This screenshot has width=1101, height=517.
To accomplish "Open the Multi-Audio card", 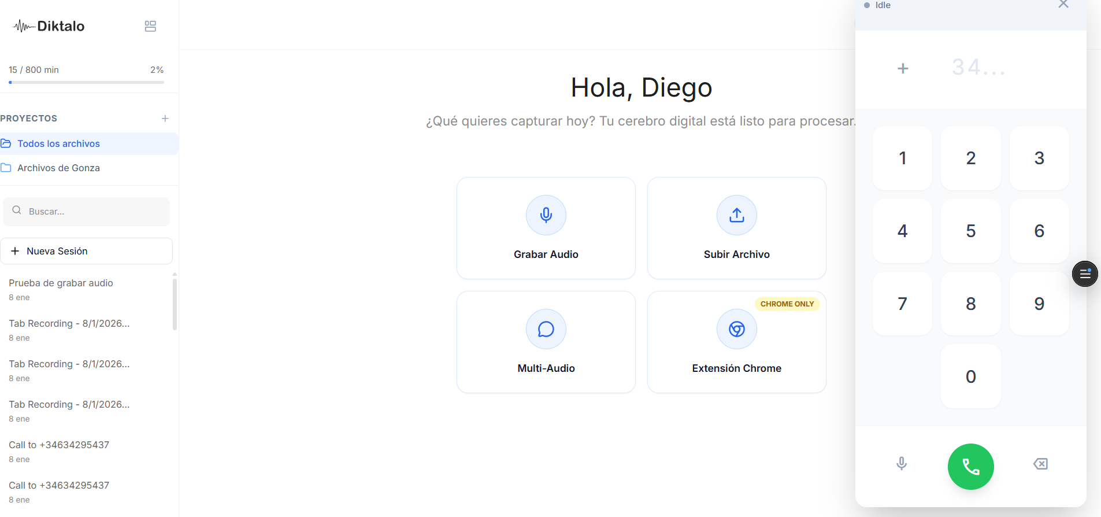I will pos(546,342).
